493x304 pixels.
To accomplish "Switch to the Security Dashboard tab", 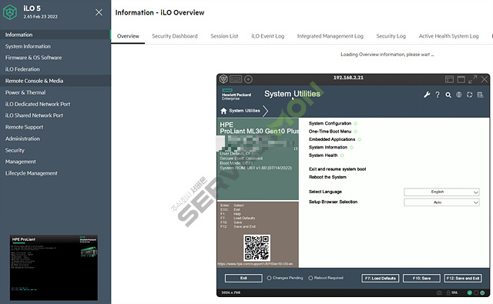I will 175,36.
